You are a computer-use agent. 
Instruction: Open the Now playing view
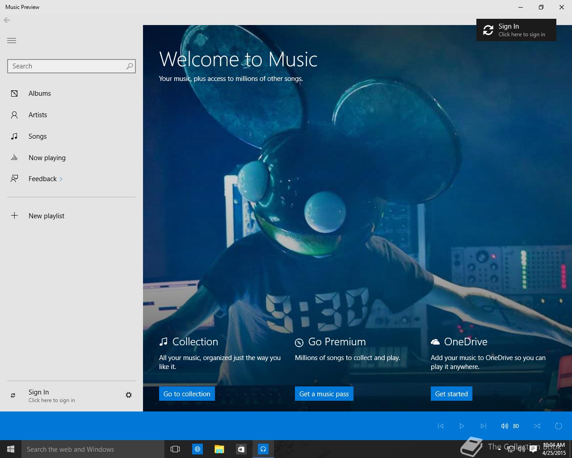pos(47,158)
